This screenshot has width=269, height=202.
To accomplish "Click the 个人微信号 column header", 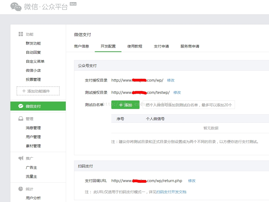I will (155, 119).
